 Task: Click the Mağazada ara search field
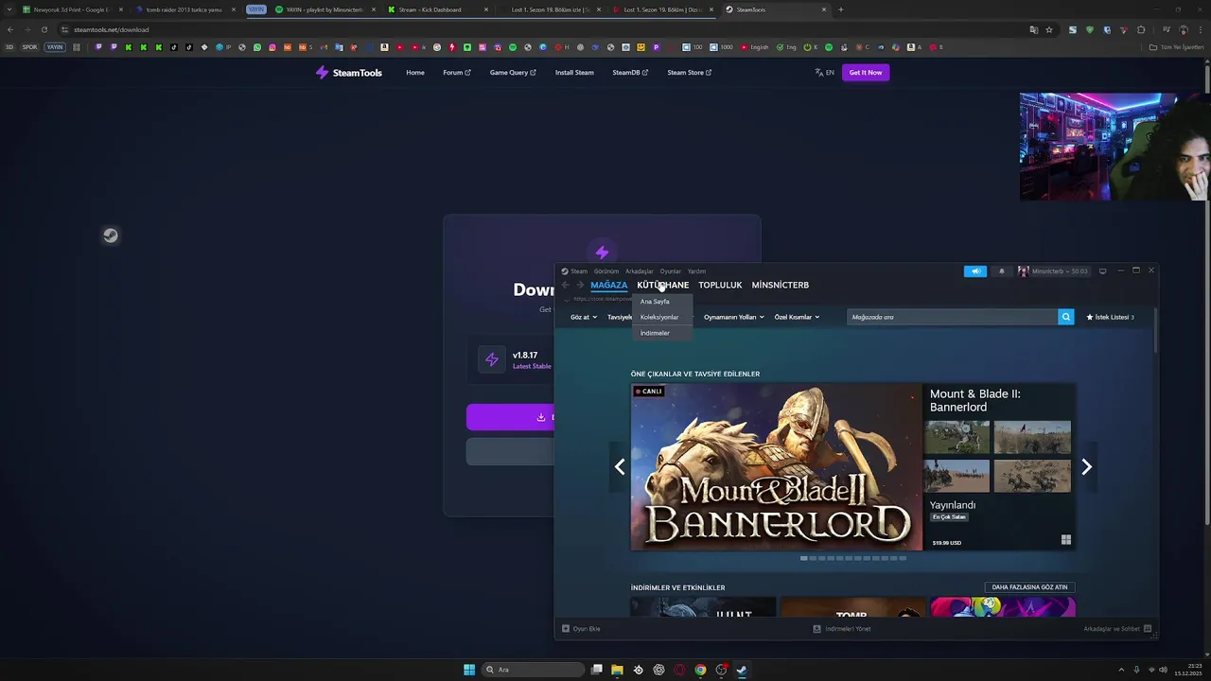pos(952,317)
